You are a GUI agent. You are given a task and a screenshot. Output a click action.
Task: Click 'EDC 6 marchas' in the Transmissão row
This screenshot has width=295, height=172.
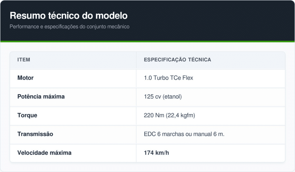(x=163, y=134)
